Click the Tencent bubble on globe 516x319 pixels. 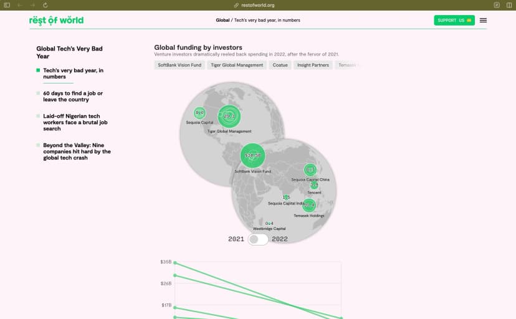click(314, 185)
